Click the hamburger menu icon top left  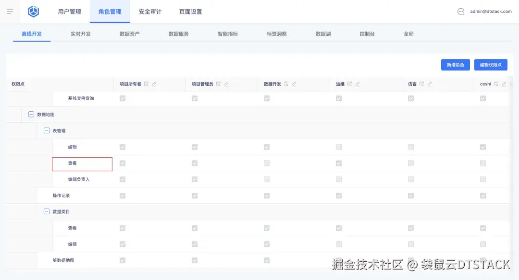[x=10, y=12]
